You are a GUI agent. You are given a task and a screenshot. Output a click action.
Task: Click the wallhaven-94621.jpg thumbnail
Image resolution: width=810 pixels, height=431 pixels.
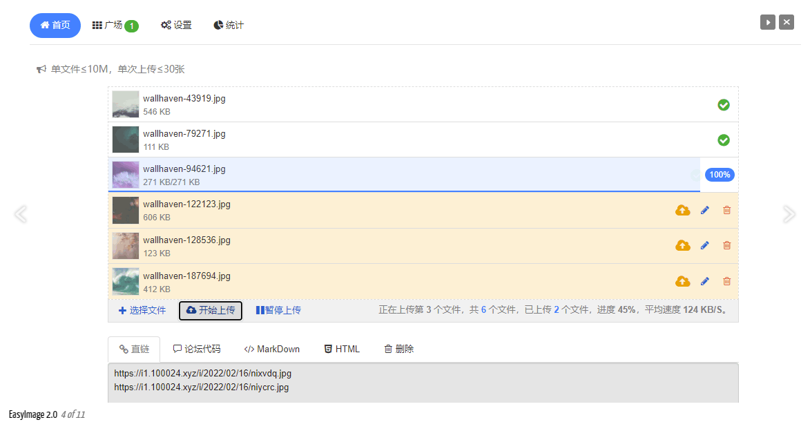(x=126, y=175)
